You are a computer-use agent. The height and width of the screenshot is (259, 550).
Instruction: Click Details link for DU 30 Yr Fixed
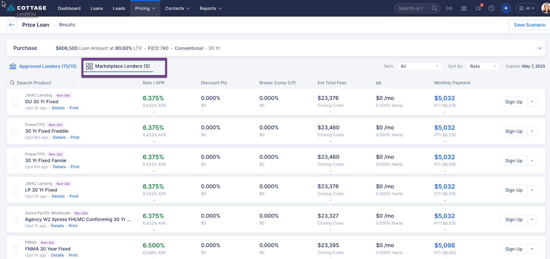click(58, 108)
